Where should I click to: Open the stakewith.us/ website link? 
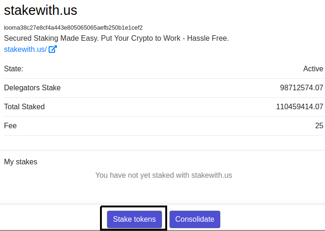[25, 49]
